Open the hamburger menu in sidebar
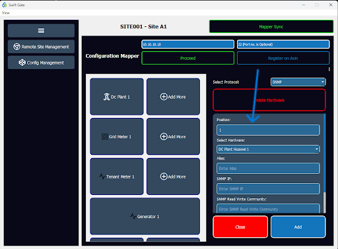 point(41,30)
